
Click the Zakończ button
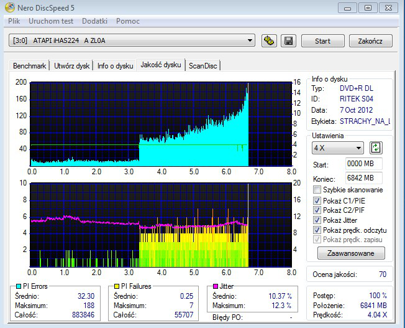(370, 41)
